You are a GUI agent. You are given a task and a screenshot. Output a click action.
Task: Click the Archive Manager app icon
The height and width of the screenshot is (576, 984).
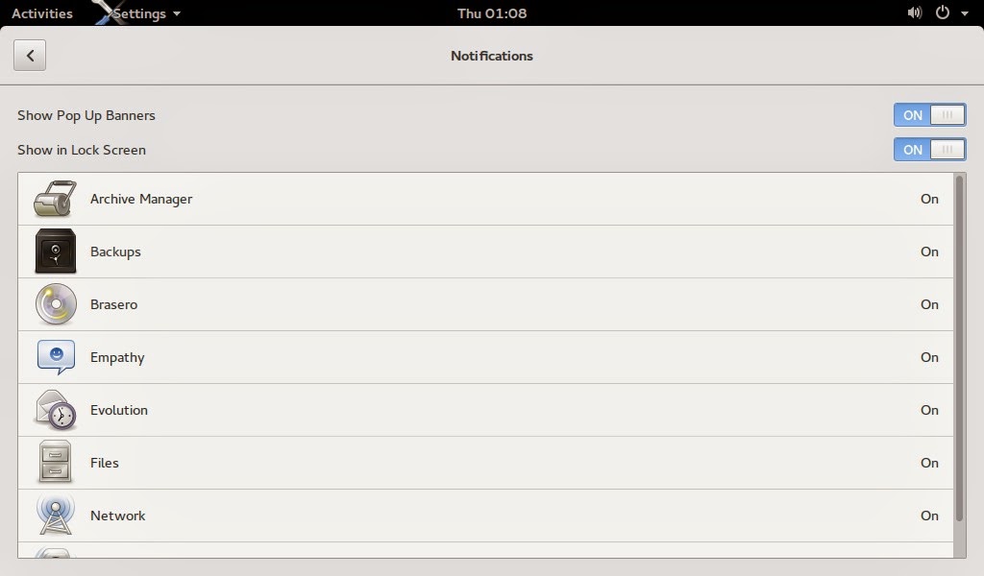(55, 200)
